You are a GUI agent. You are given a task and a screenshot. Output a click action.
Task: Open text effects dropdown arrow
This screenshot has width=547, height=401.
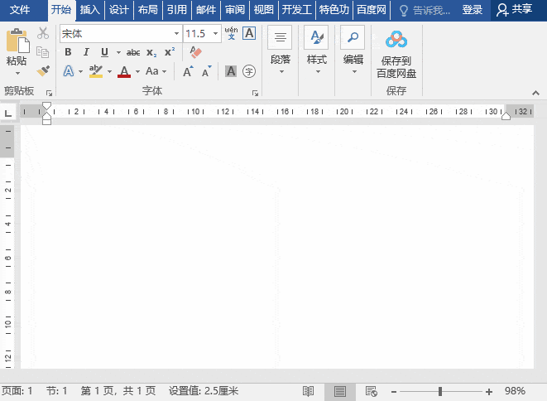pos(80,71)
